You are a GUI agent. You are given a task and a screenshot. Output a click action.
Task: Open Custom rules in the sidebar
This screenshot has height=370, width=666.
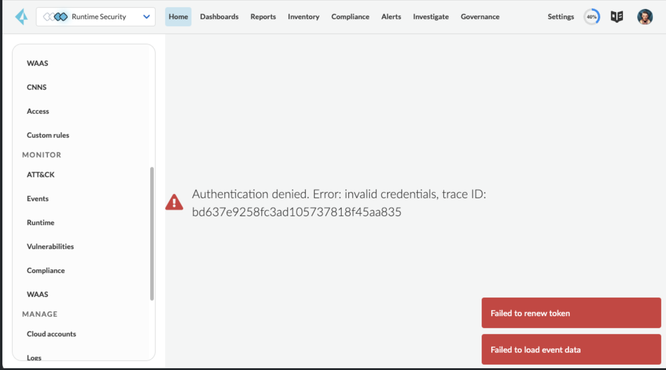click(x=48, y=135)
